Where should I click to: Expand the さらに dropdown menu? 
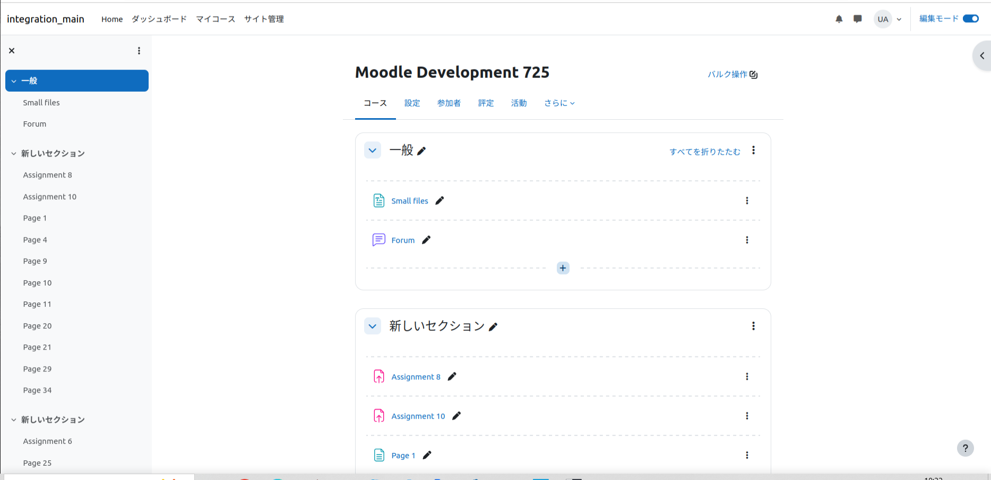click(x=559, y=103)
